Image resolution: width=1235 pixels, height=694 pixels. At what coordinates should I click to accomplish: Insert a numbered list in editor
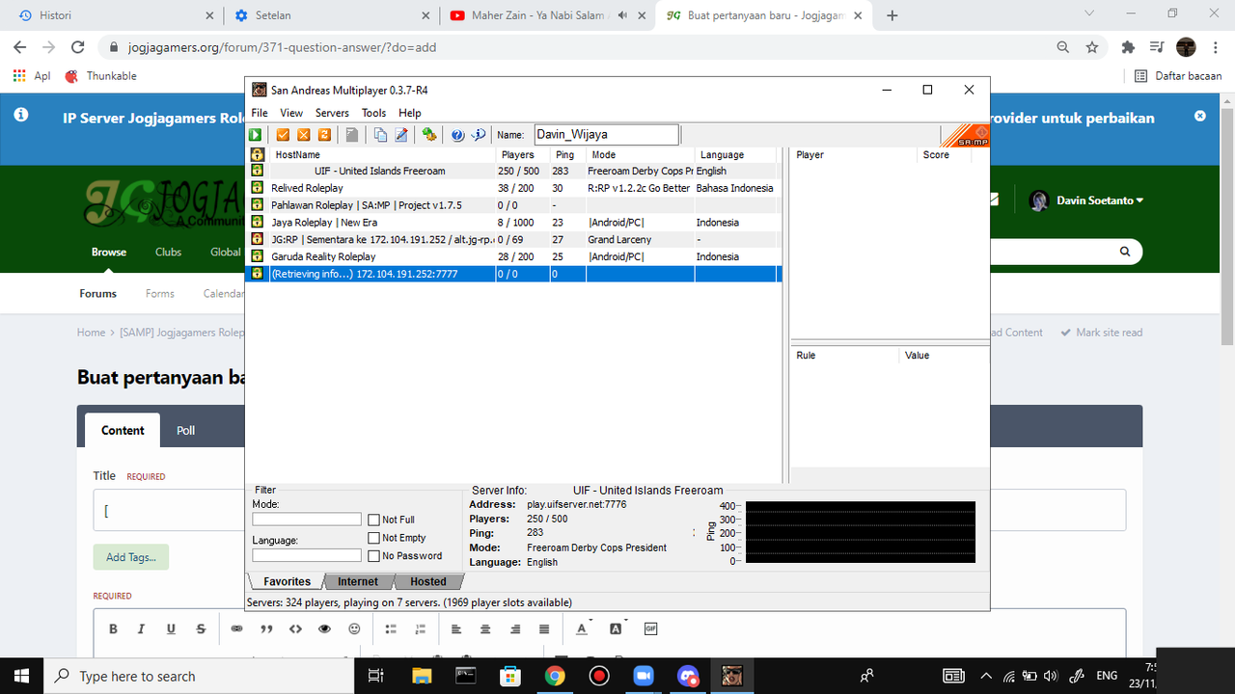tap(420, 628)
